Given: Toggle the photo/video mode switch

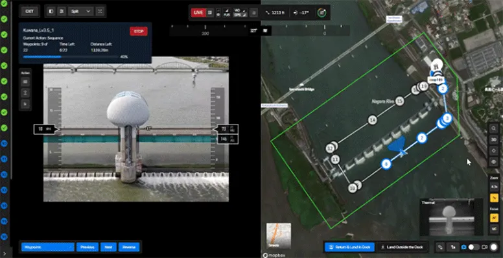Looking at the screenshot, I should click(473, 247).
